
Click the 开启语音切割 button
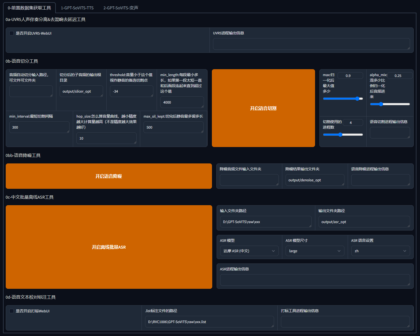[263, 108]
